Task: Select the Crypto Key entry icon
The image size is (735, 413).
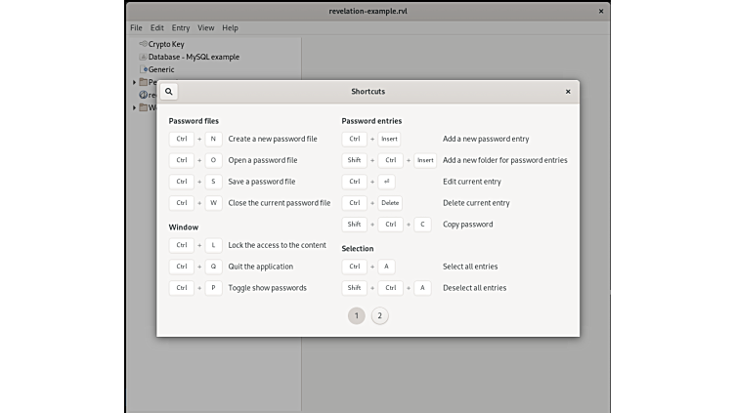Action: pos(143,44)
